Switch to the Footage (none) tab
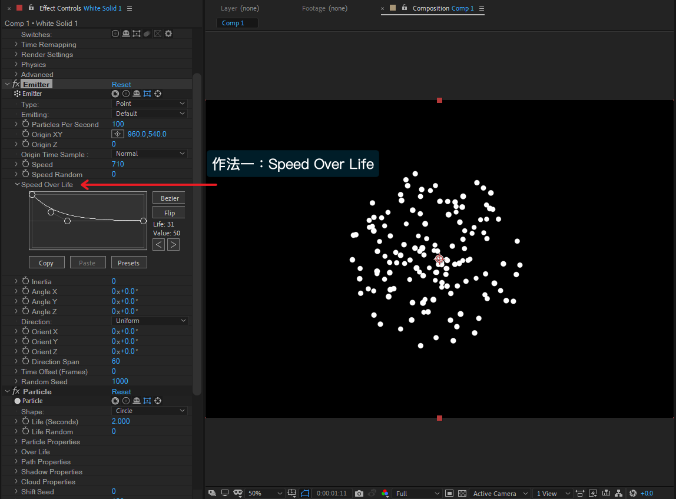The image size is (676, 499). tap(324, 8)
